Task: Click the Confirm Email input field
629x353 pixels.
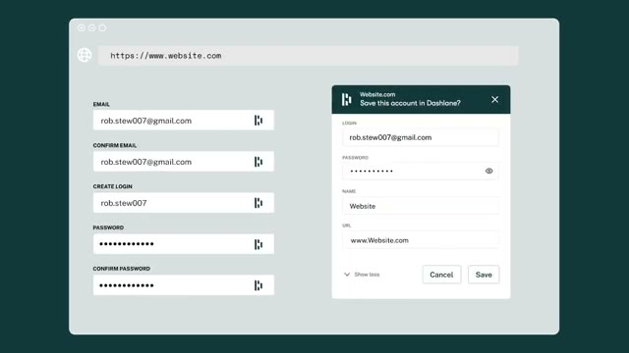Action: (184, 162)
